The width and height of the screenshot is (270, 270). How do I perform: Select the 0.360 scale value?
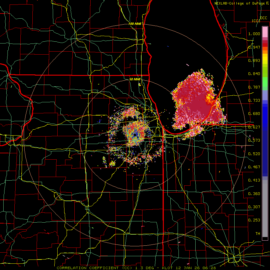click(254, 194)
